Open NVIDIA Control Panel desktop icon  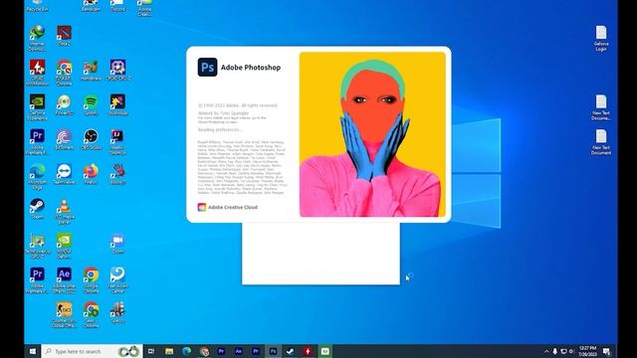pos(64,246)
